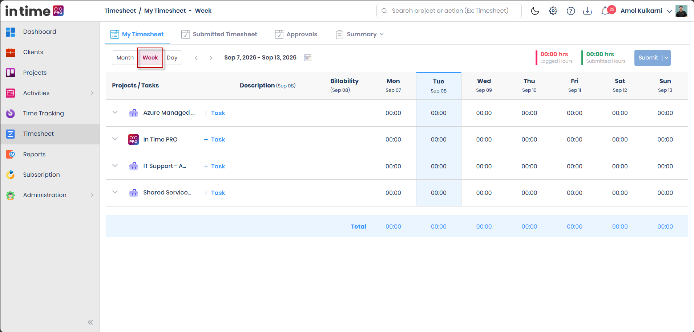Click Tue Sep 08 column header

point(439,86)
